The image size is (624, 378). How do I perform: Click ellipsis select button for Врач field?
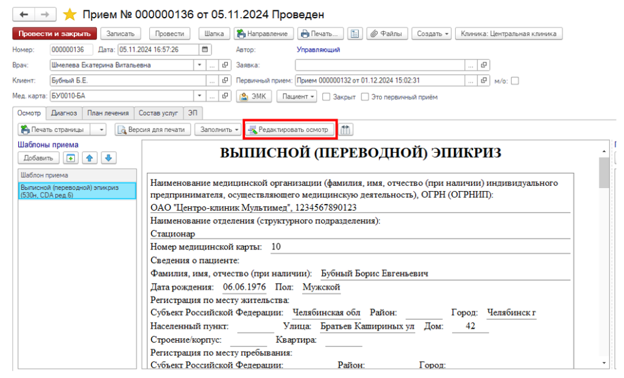[213, 65]
